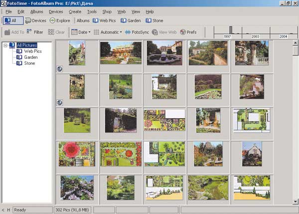Click the left arrow in status bar

click(3, 210)
